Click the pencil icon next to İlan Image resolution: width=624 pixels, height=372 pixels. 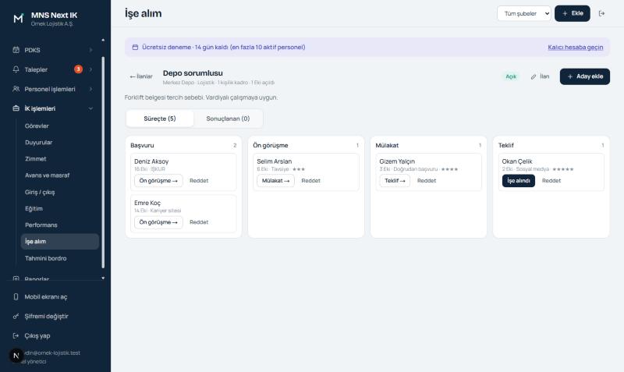[534, 76]
